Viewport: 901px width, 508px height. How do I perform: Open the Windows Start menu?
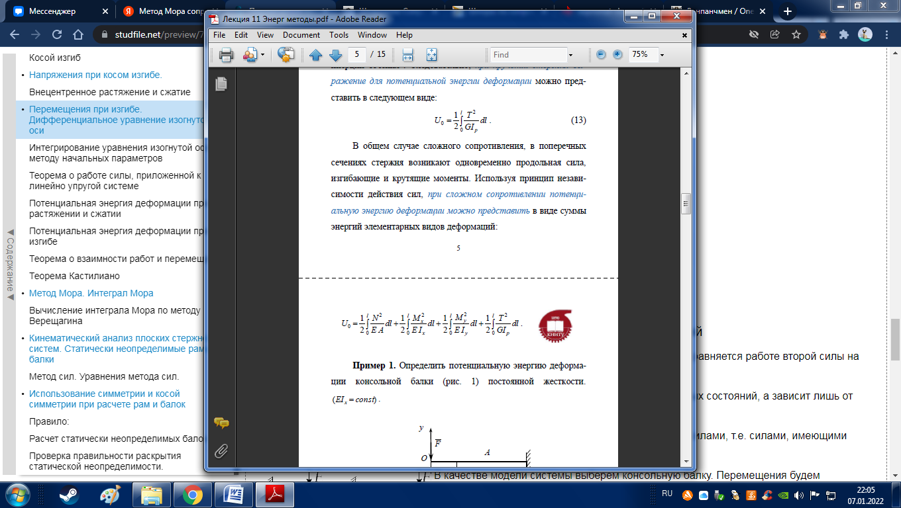[x=17, y=494]
